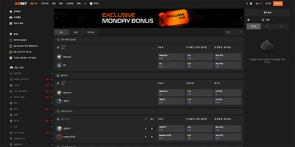Open the Promotions menu in the header
This screenshot has width=295, height=147.
coord(45,3)
